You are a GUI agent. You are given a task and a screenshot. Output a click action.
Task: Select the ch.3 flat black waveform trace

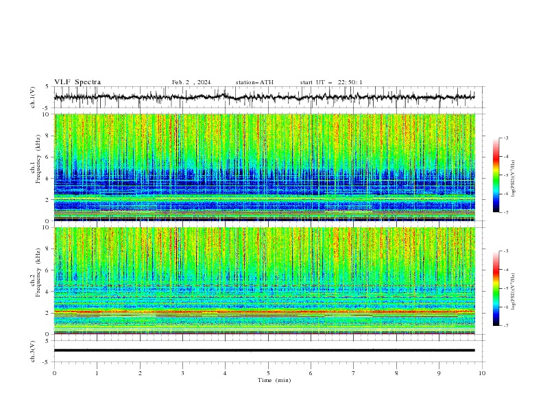coord(265,351)
